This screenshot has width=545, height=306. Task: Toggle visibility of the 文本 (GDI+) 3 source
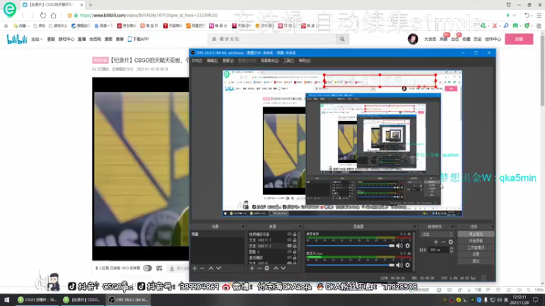click(x=289, y=240)
